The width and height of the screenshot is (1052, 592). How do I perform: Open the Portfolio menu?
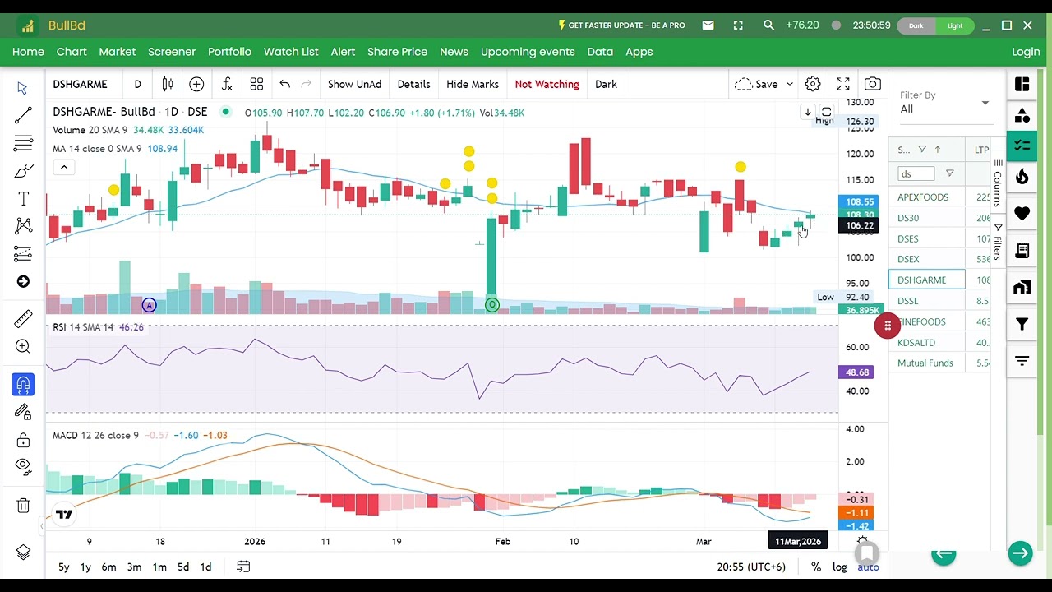(229, 52)
